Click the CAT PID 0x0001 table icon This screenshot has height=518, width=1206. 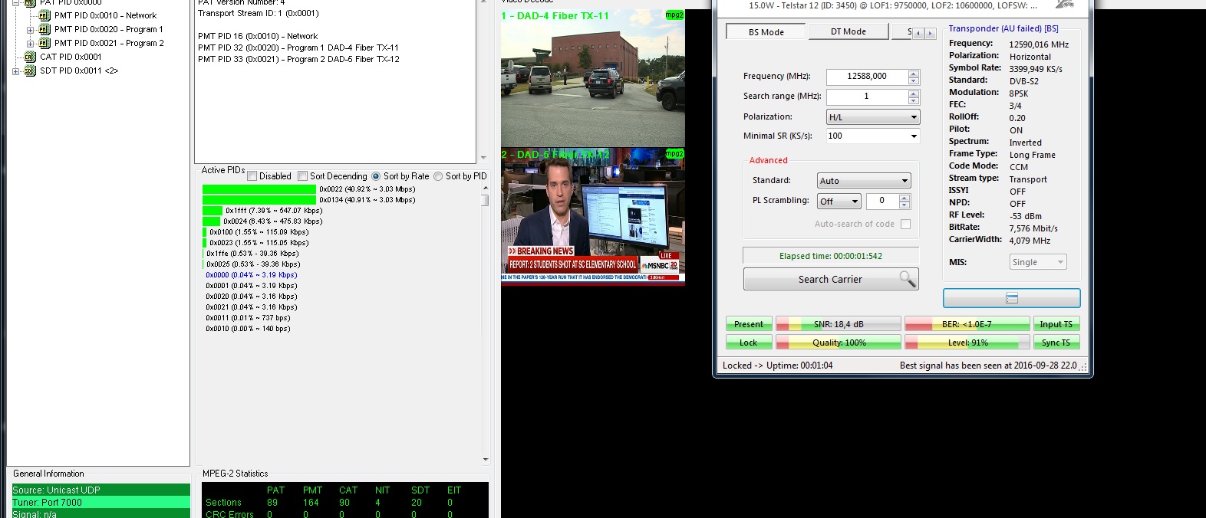[30, 57]
